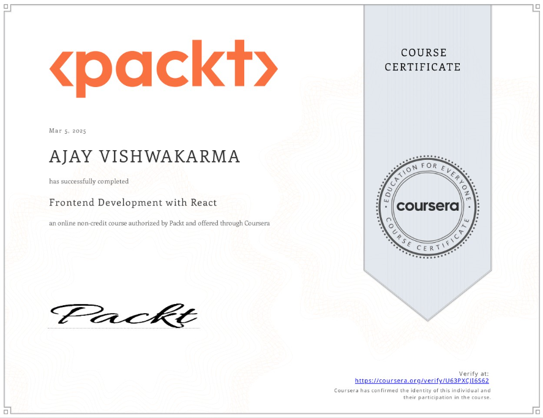Image resolution: width=543 pixels, height=418 pixels.
Task: Click the 'has successfully completed' line
Action: [89, 181]
